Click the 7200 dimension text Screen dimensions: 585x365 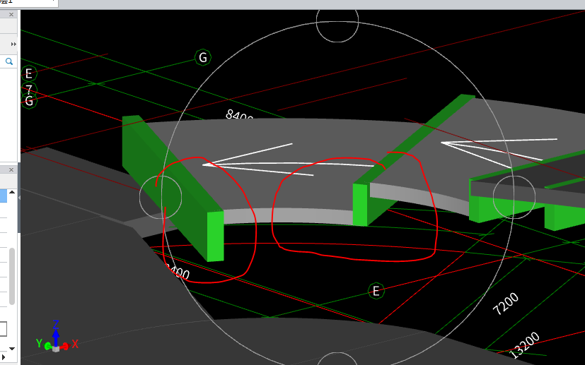pos(506,304)
